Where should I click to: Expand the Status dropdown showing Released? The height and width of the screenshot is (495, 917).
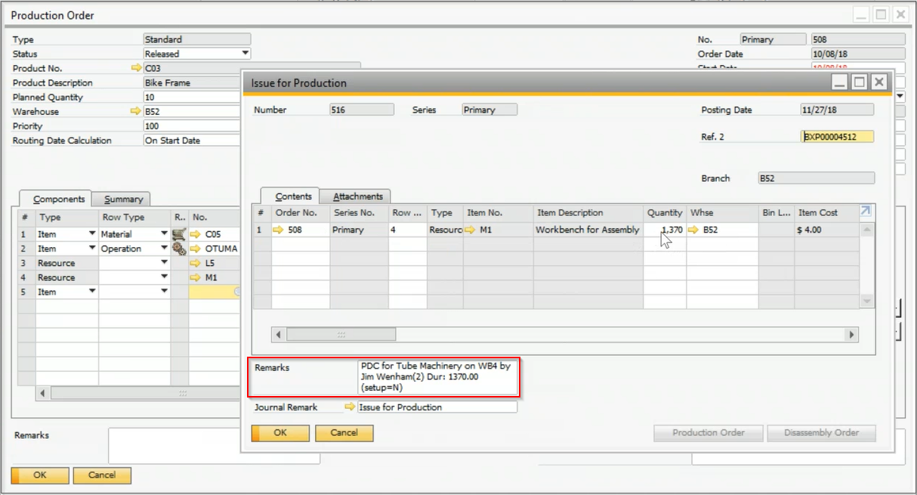pos(245,54)
